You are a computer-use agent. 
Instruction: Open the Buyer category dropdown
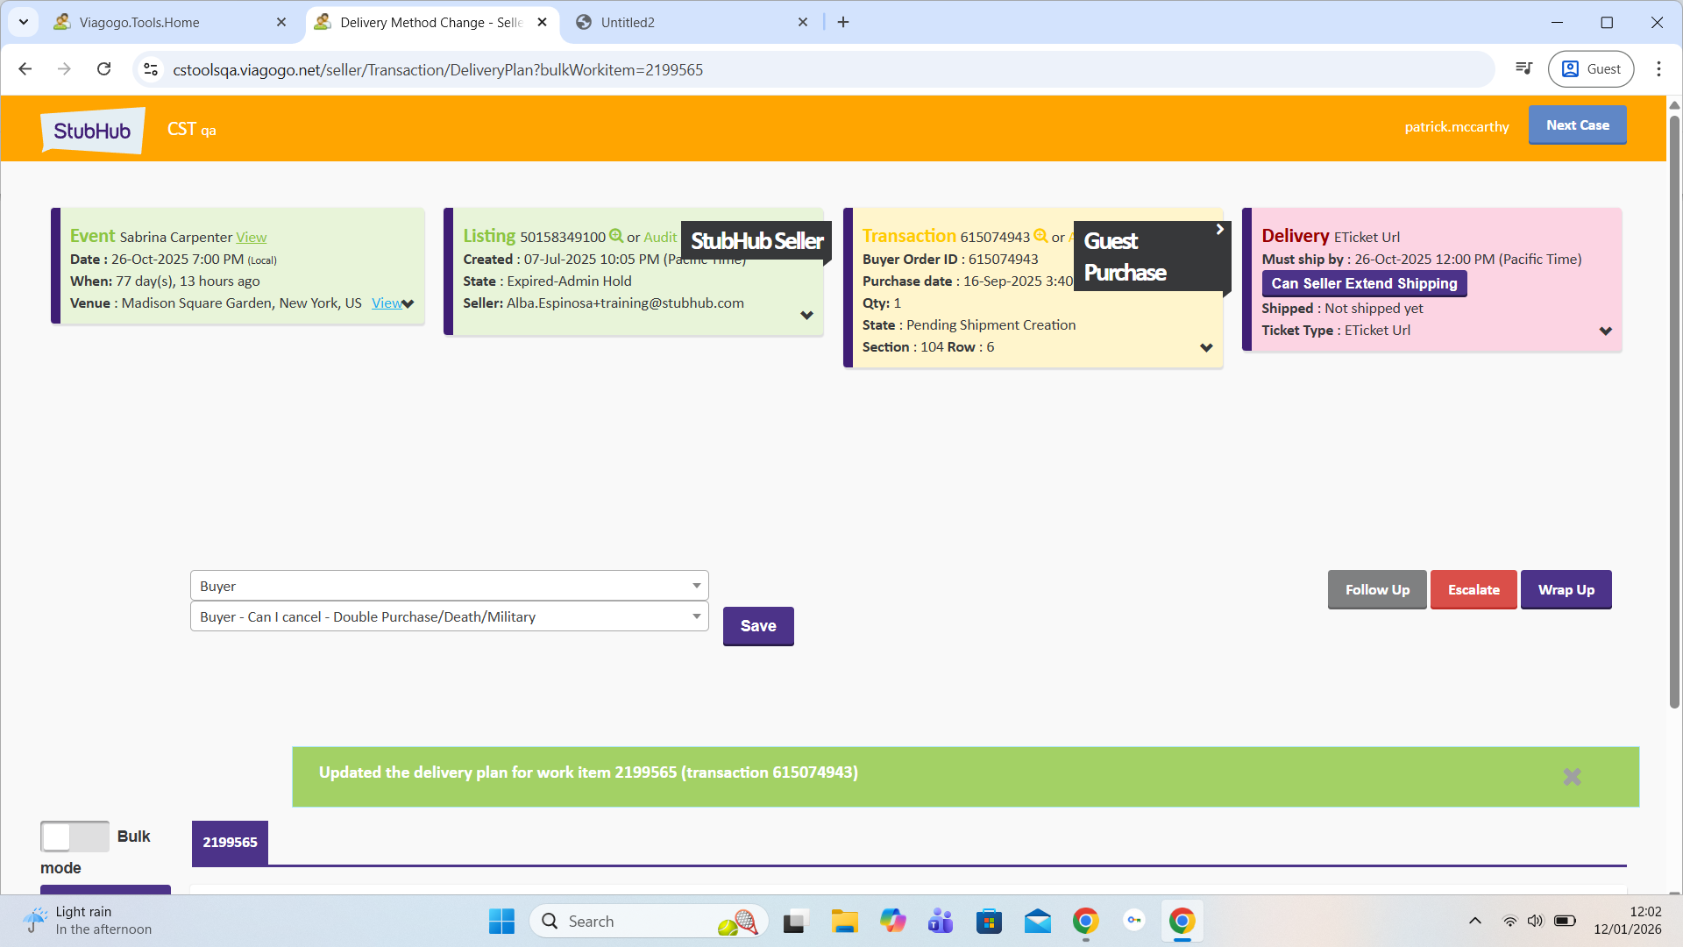[x=449, y=586]
